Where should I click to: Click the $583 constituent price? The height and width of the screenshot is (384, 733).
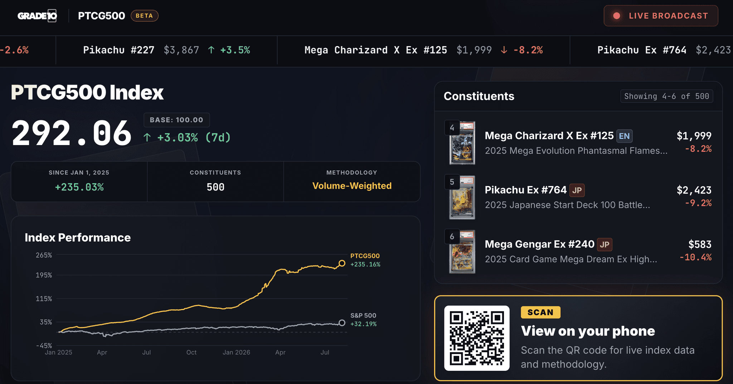[700, 245]
